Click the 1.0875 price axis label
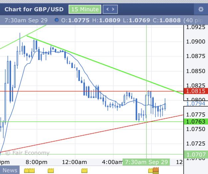The width and height of the screenshot is (208, 174). (196, 56)
